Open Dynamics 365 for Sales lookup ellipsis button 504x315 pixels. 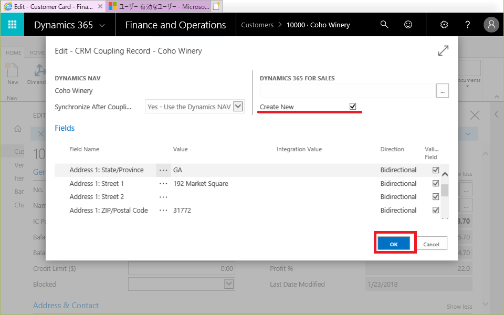click(x=442, y=91)
